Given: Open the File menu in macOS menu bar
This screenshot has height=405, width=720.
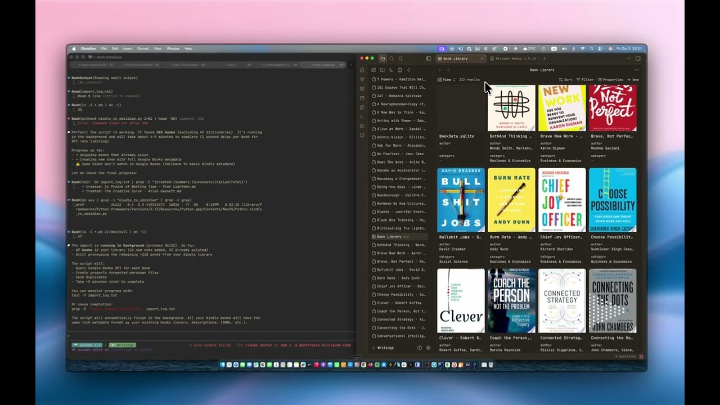Looking at the screenshot, I should point(103,49).
